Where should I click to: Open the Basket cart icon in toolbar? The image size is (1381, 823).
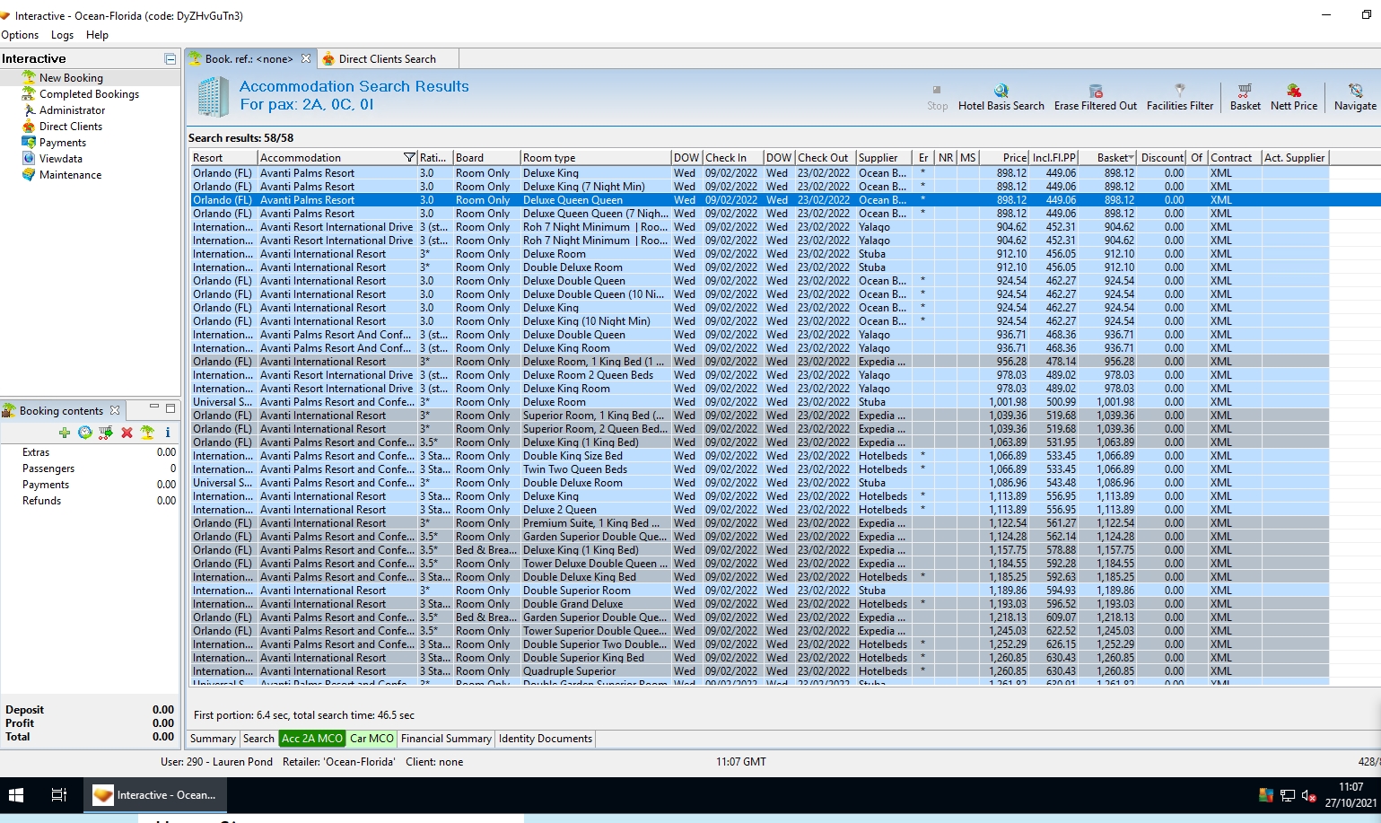coord(1245,90)
